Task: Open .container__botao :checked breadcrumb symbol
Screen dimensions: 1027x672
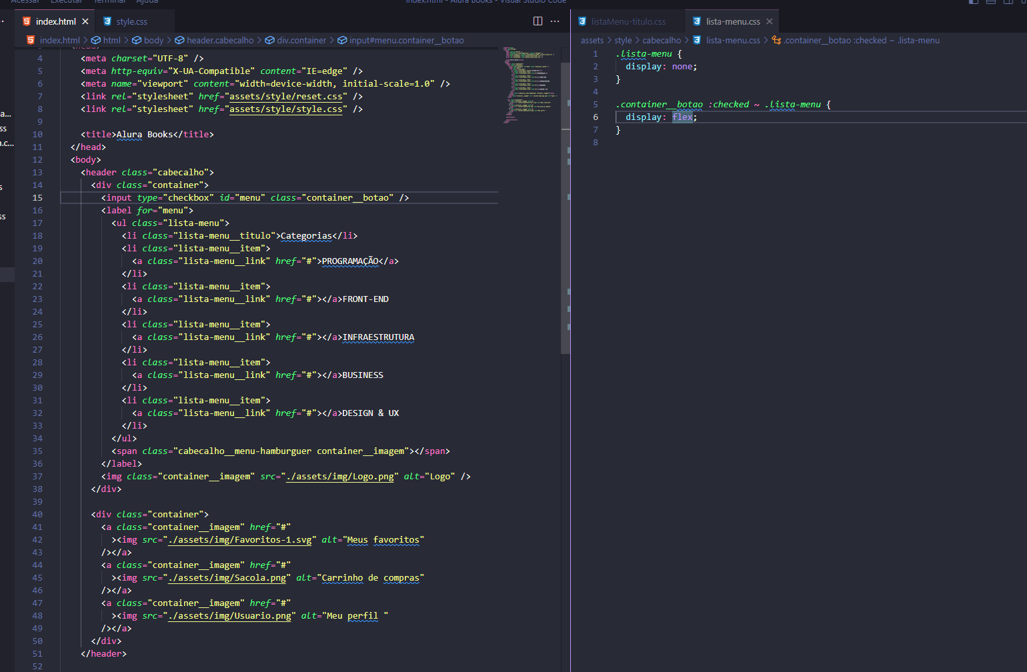Action: 862,40
